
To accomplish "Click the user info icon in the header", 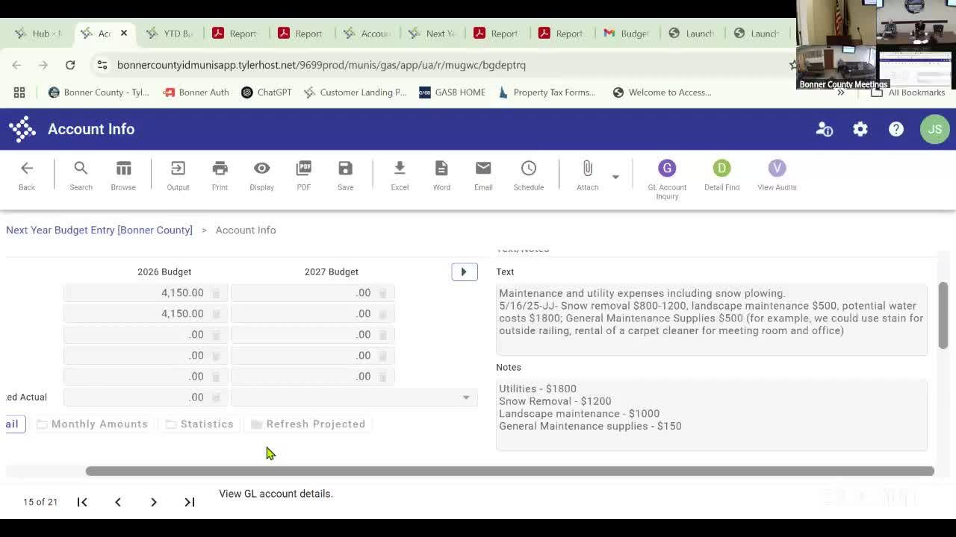I will pos(825,129).
